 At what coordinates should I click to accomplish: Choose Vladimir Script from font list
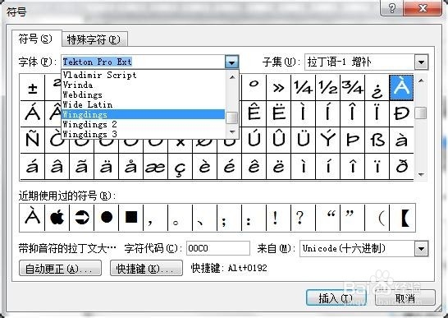(x=143, y=76)
